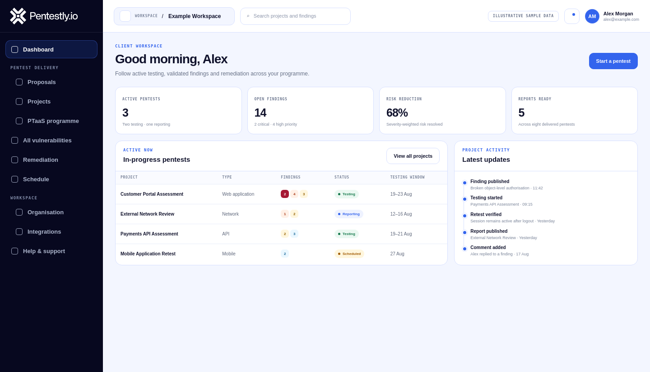Click the 27 Aug testing window
Image resolution: width=650 pixels, height=372 pixels.
[x=397, y=254]
